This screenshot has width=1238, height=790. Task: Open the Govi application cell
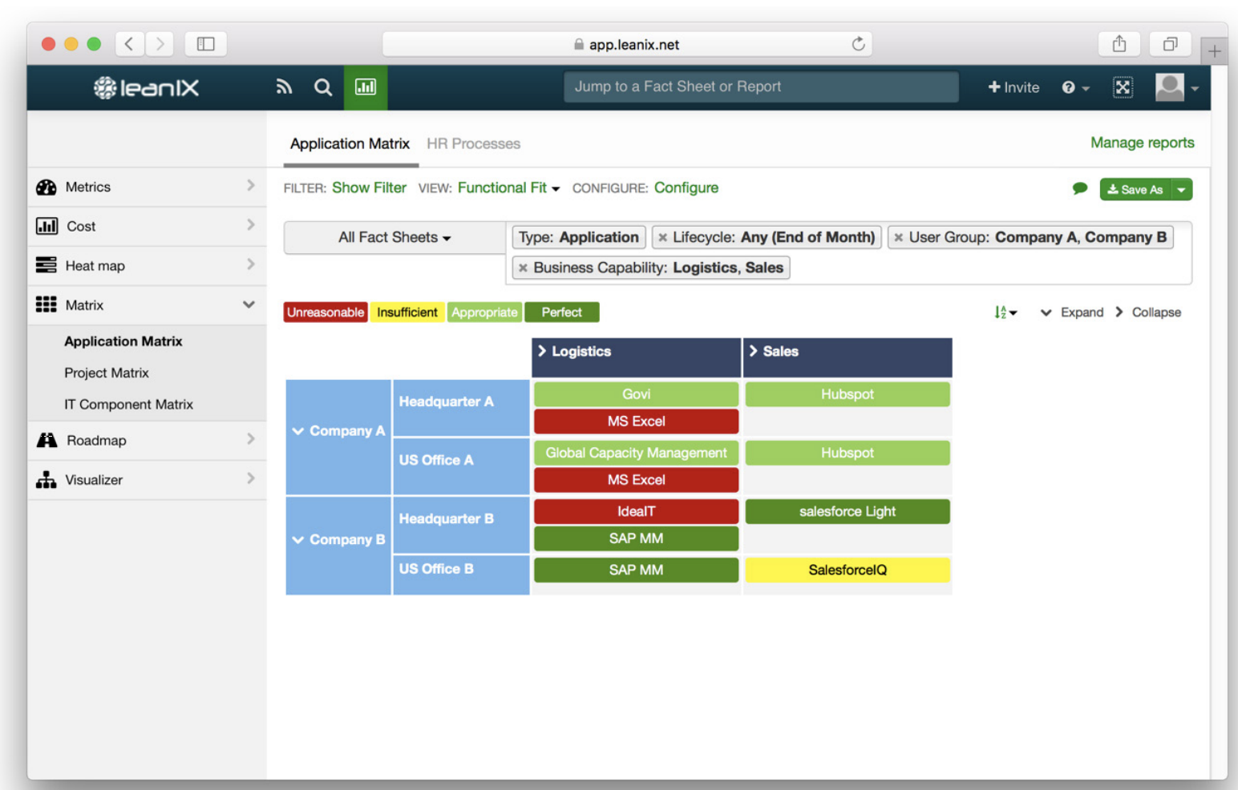pyautogui.click(x=636, y=394)
